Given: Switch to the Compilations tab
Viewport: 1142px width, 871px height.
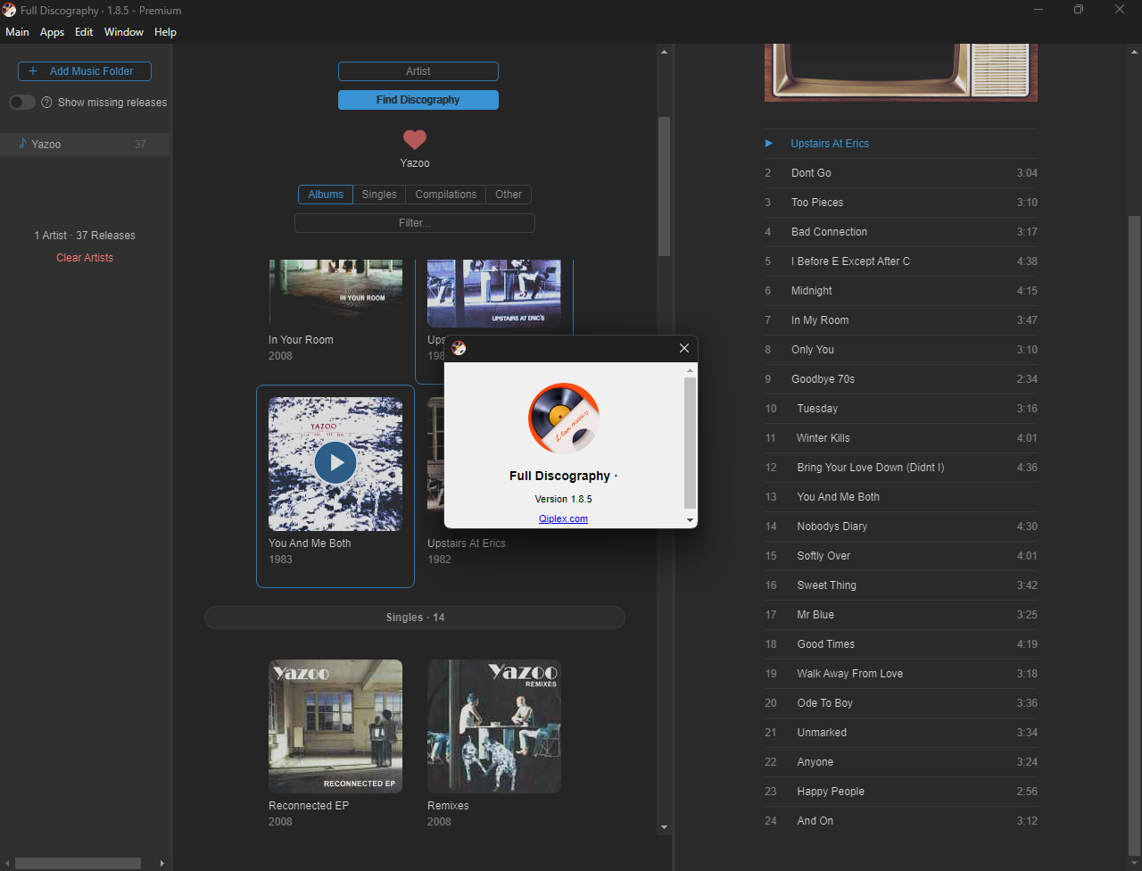Looking at the screenshot, I should pyautogui.click(x=446, y=195).
